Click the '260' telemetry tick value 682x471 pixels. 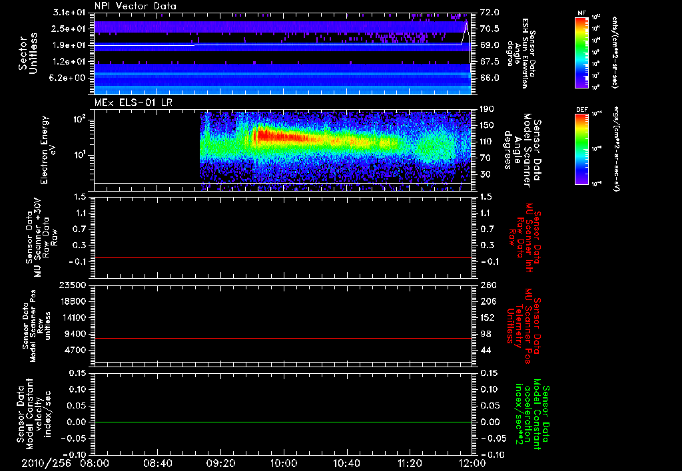tap(488, 285)
